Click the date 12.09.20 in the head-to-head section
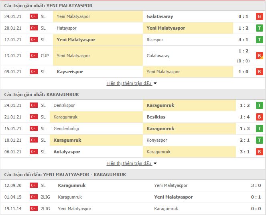 click(13, 185)
